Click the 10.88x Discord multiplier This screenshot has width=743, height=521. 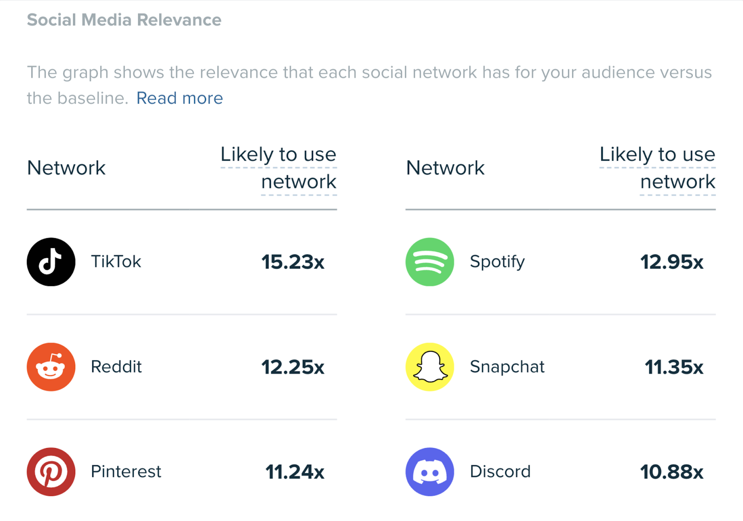tap(671, 471)
